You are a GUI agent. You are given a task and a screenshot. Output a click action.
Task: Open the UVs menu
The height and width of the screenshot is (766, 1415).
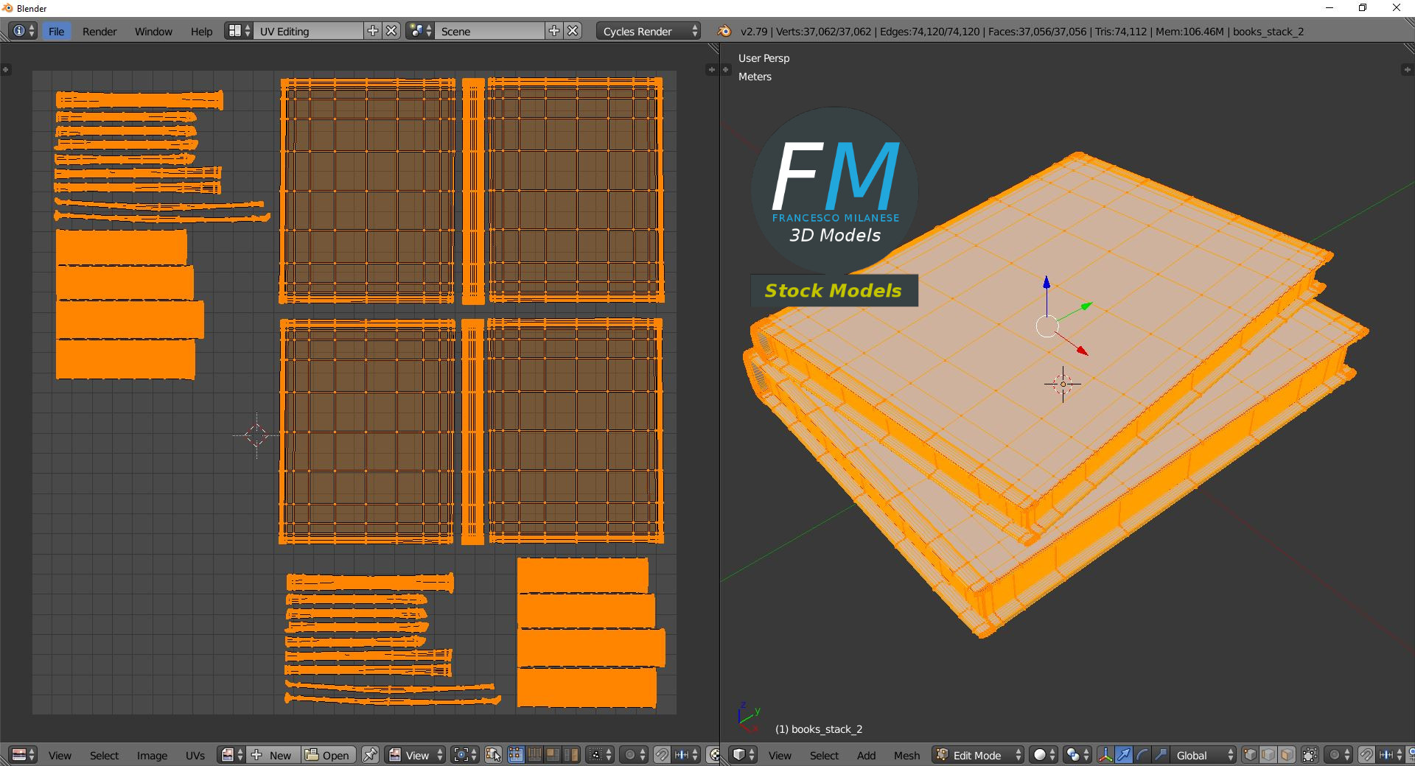pyautogui.click(x=195, y=755)
